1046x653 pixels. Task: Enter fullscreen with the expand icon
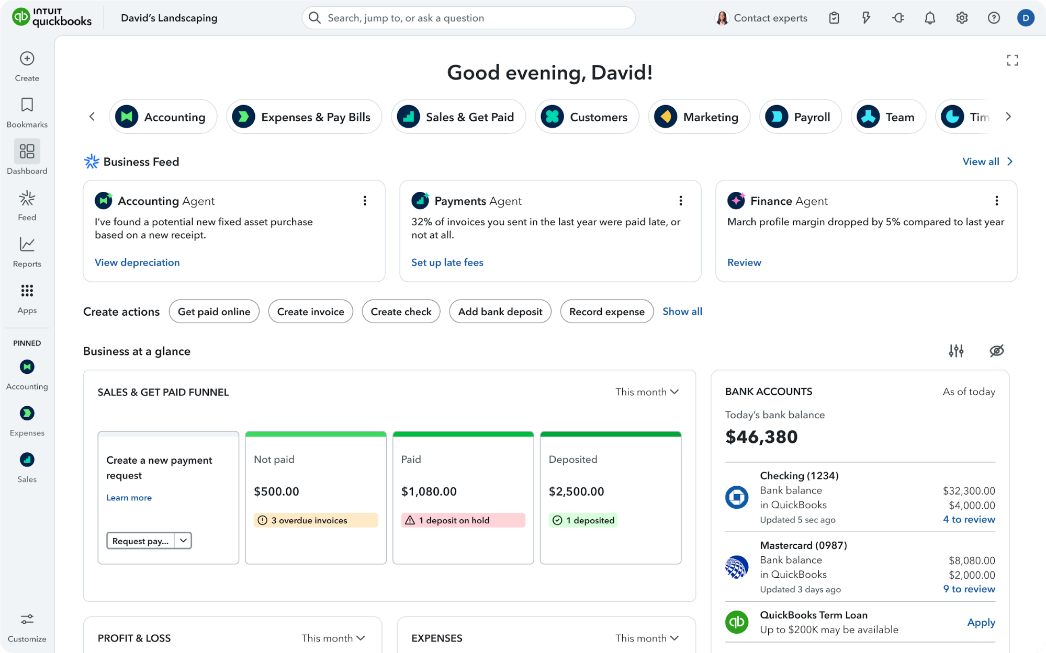tap(1013, 60)
